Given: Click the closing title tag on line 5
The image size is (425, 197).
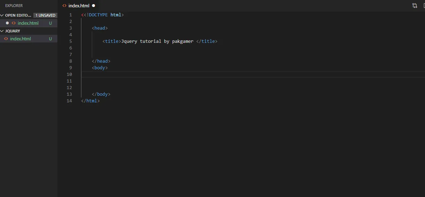Looking at the screenshot, I should coord(207,41).
